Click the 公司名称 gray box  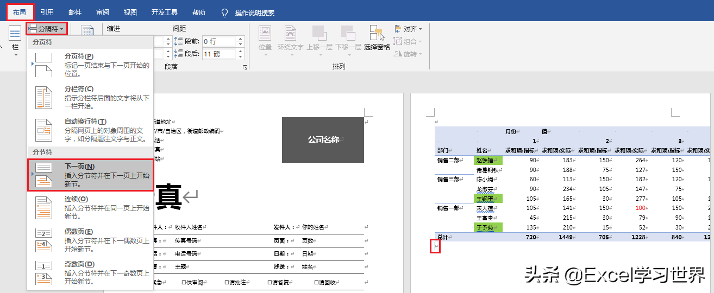[x=323, y=139]
